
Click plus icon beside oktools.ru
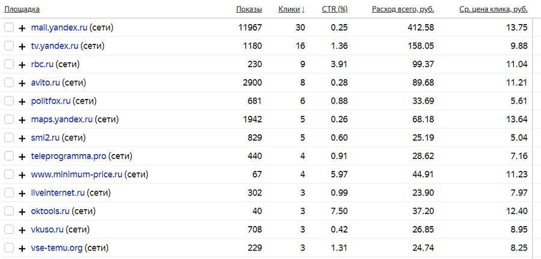pos(22,212)
